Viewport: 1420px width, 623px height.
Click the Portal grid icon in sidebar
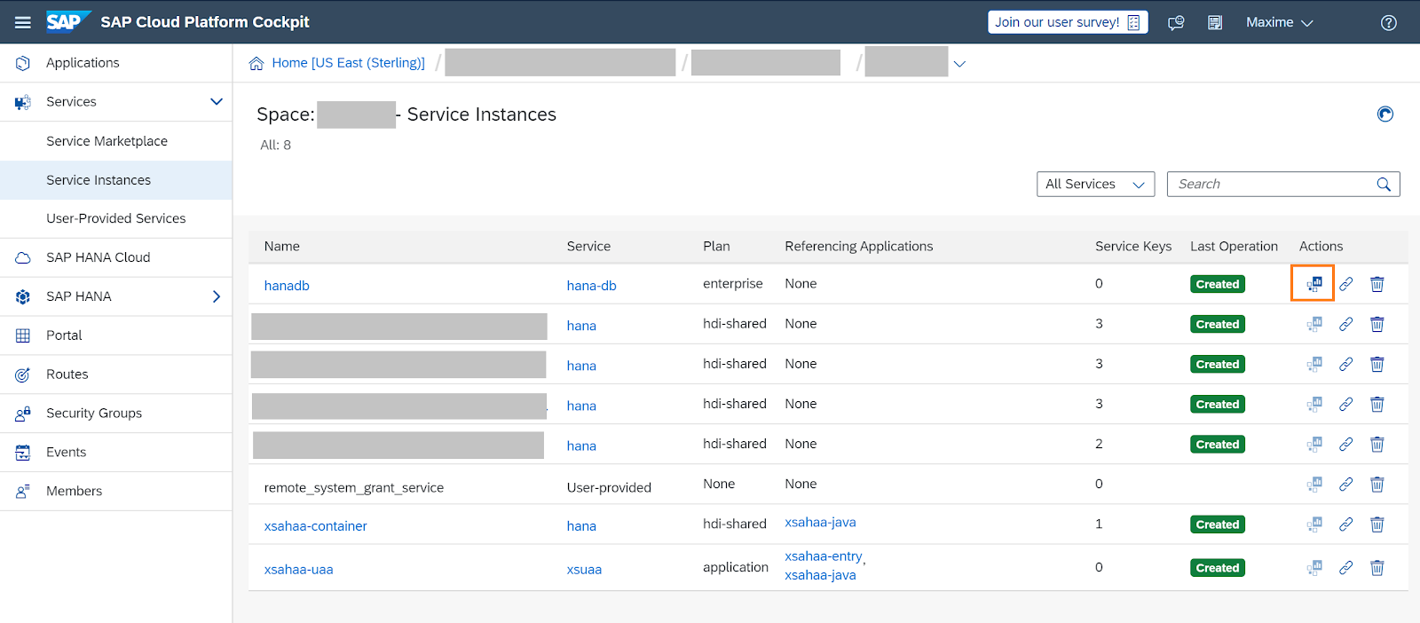(x=23, y=335)
